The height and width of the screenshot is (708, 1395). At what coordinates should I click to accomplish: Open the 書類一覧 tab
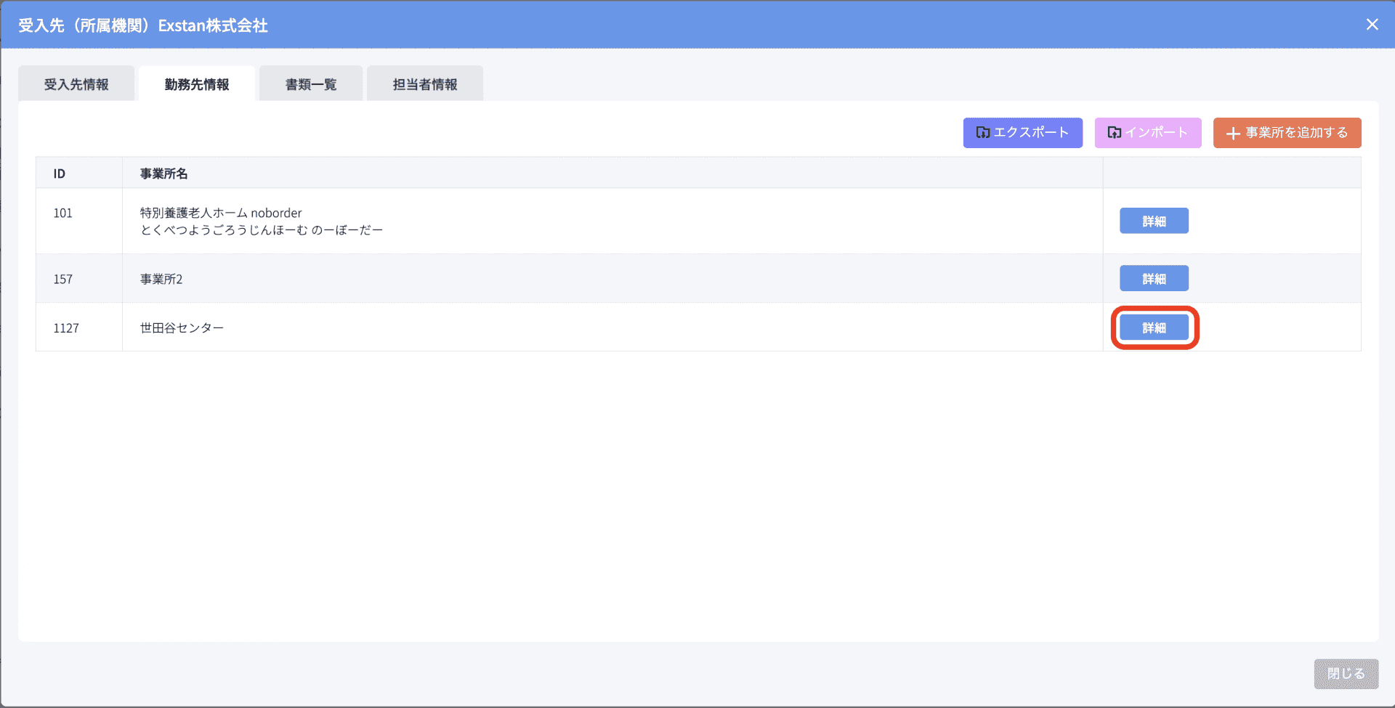click(x=311, y=84)
